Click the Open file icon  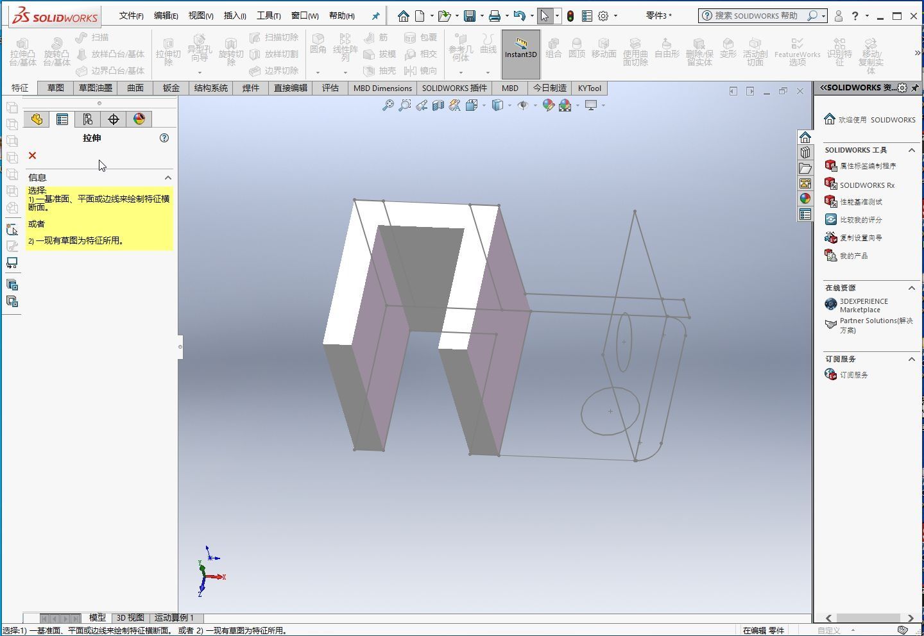[444, 16]
